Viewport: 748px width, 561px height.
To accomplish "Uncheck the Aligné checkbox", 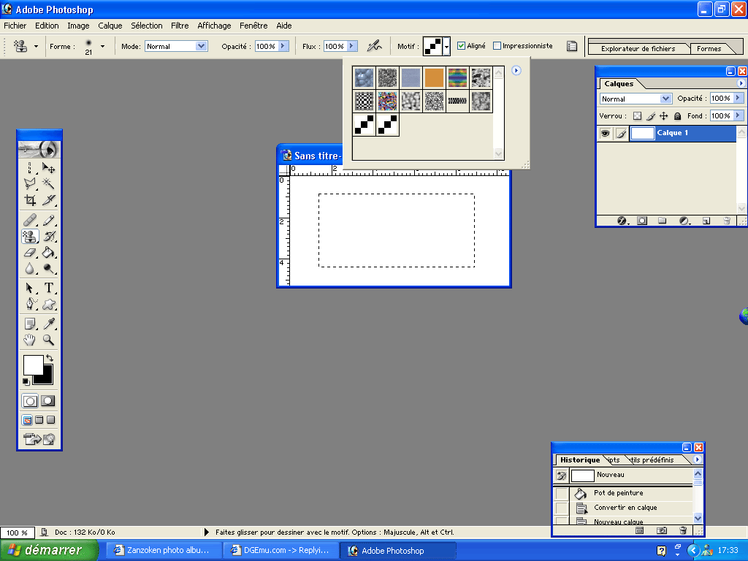I will coord(462,46).
